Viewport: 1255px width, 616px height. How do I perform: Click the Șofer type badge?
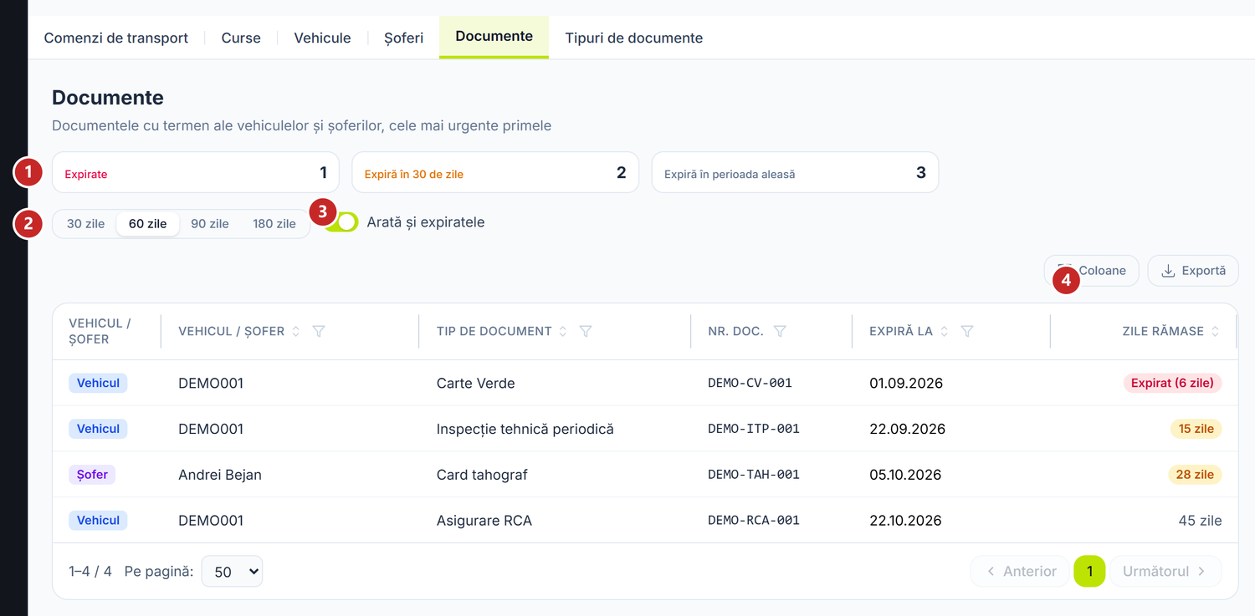(92, 475)
